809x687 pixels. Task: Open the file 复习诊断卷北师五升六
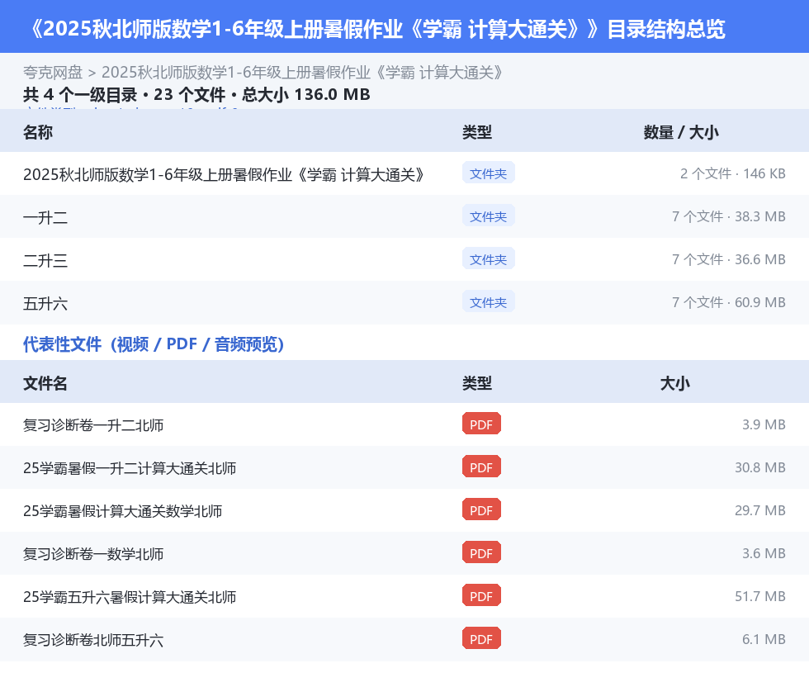tap(93, 639)
